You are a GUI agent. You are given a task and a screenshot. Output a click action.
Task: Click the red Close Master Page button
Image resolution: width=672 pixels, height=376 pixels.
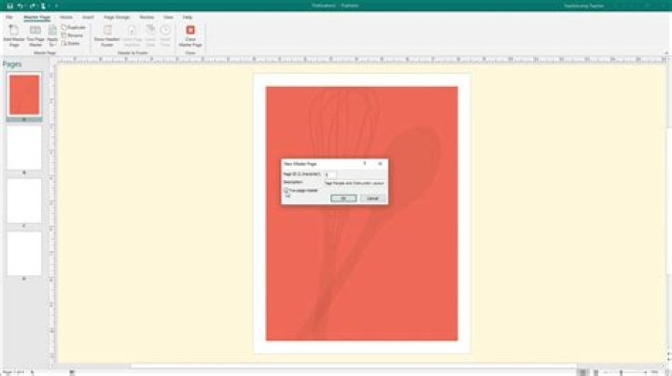click(x=190, y=35)
